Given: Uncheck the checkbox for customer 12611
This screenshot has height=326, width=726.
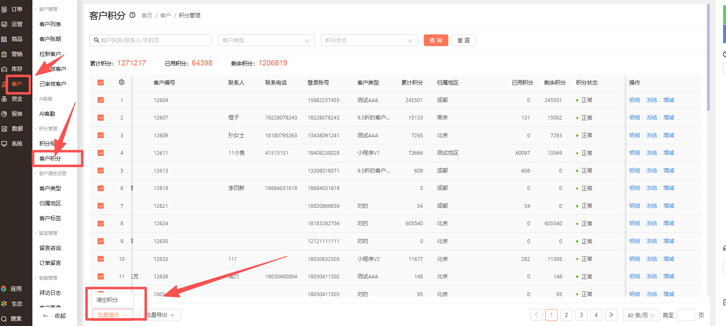Looking at the screenshot, I should (x=100, y=153).
